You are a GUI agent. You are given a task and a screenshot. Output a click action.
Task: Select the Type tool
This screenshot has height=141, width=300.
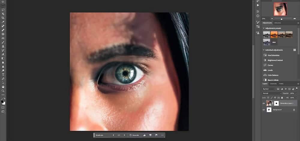tap(3, 74)
